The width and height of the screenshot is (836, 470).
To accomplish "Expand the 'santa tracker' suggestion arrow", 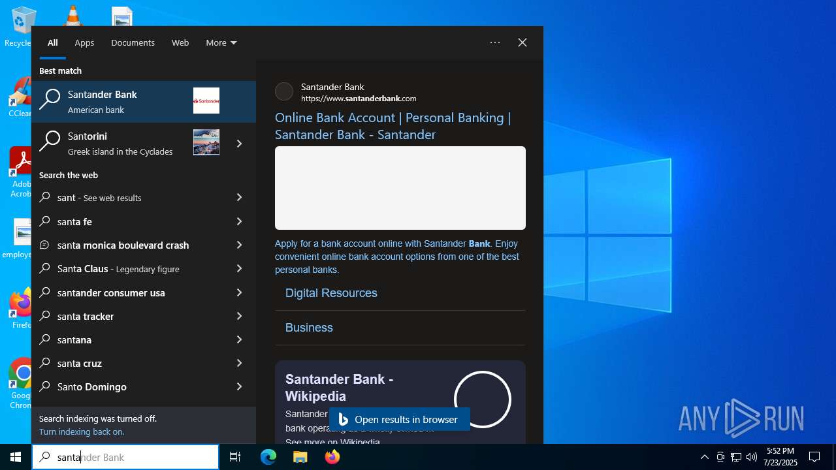I will (240, 316).
